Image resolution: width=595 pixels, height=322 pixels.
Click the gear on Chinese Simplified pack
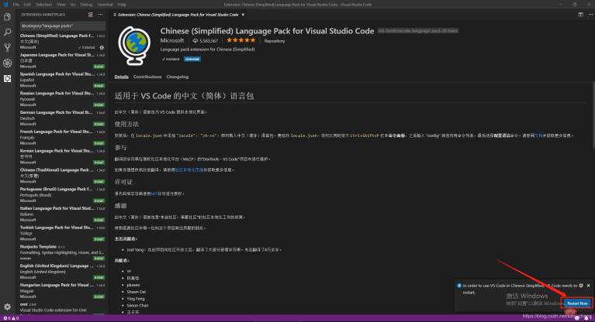tap(102, 48)
